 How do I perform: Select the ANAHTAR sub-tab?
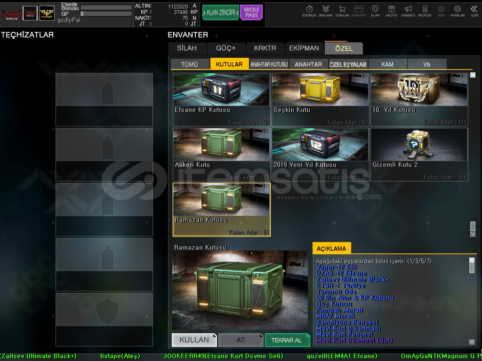308,64
